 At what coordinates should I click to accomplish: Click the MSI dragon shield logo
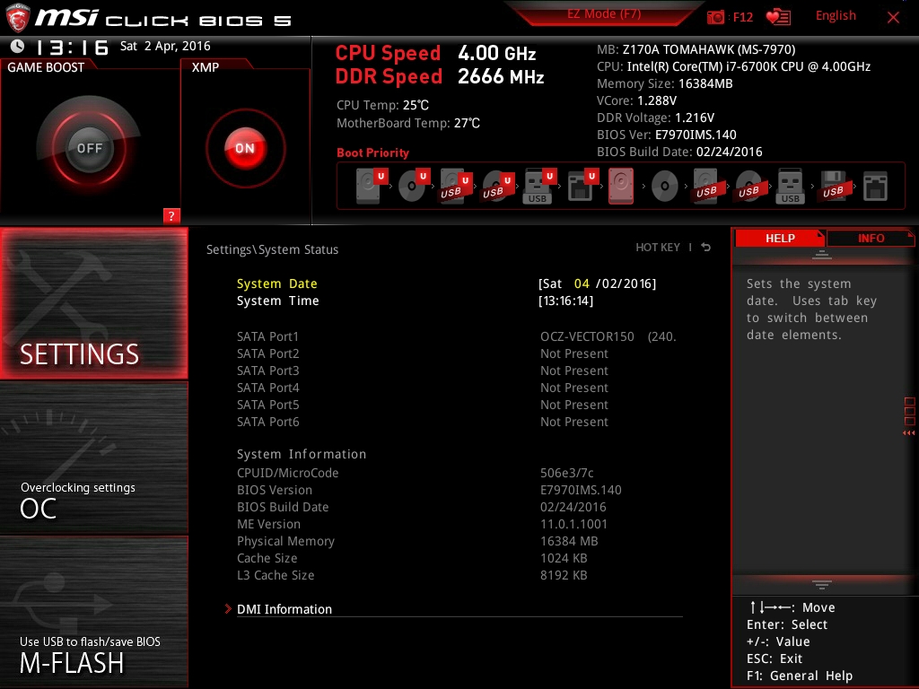coord(18,18)
